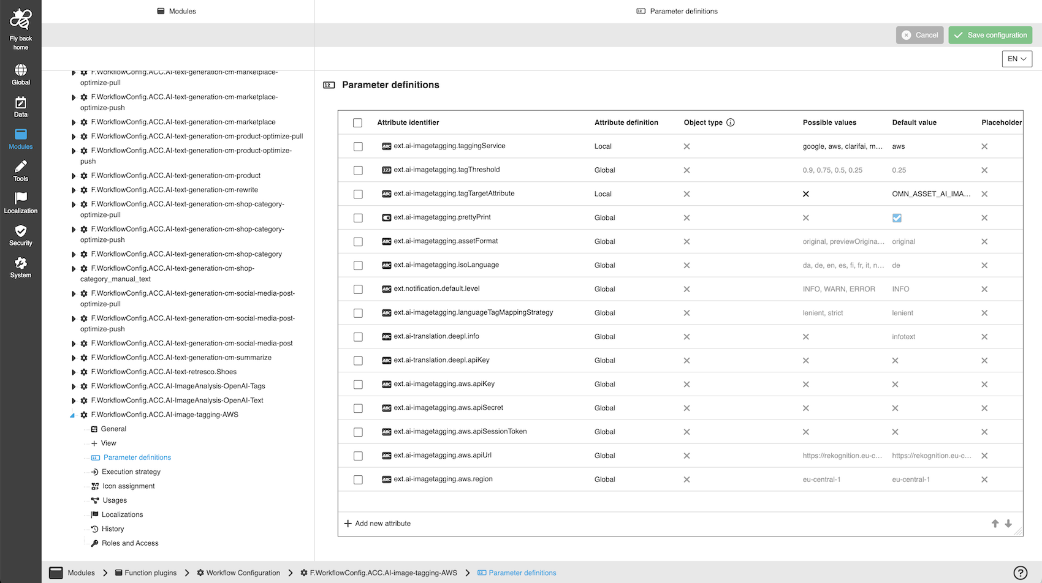Open the Global section in the sidebar
The height and width of the screenshot is (583, 1042).
pos(20,73)
